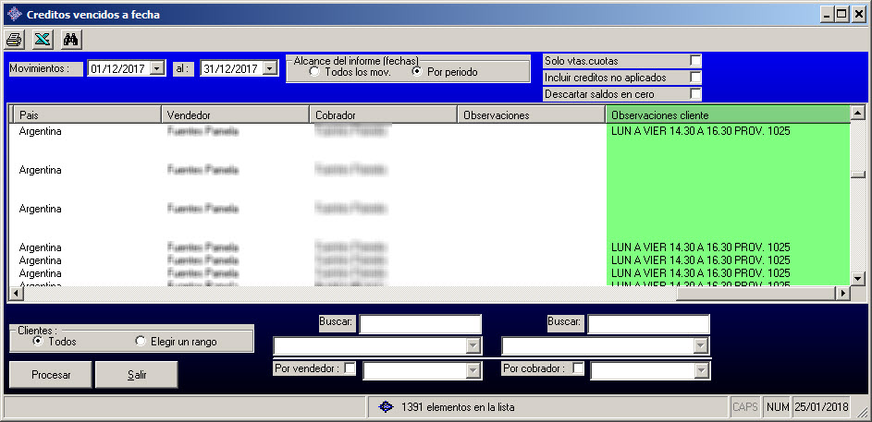Export list using the Excel icon
872x422 pixels.
(42, 39)
